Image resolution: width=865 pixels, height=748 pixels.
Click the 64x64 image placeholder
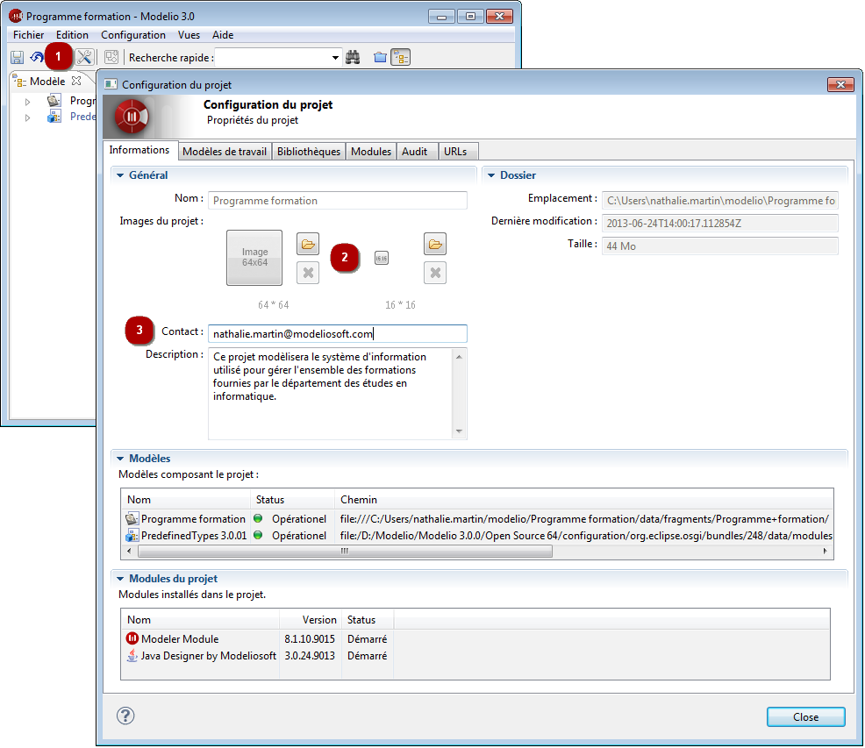[254, 258]
